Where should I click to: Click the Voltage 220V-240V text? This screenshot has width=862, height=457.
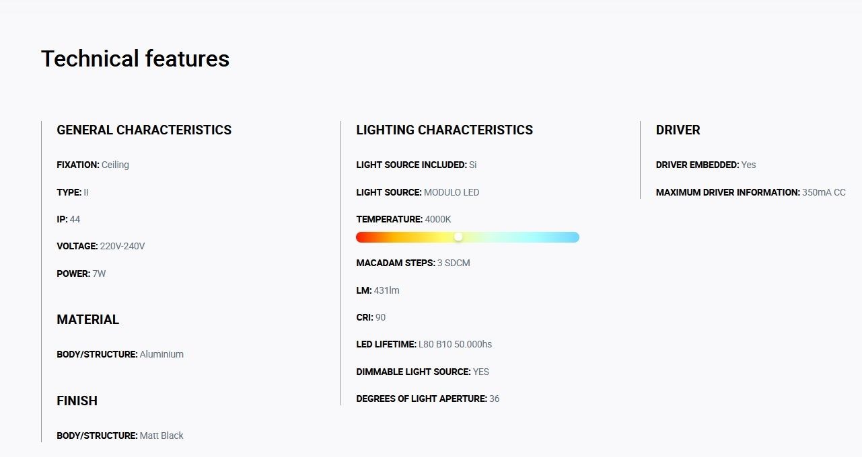[x=101, y=247]
